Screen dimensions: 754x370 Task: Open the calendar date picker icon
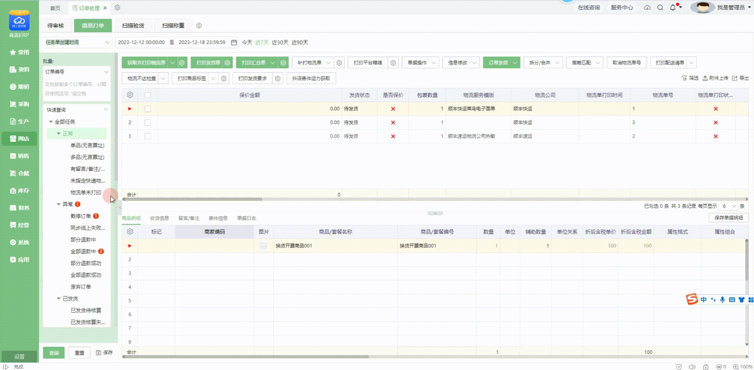point(234,43)
